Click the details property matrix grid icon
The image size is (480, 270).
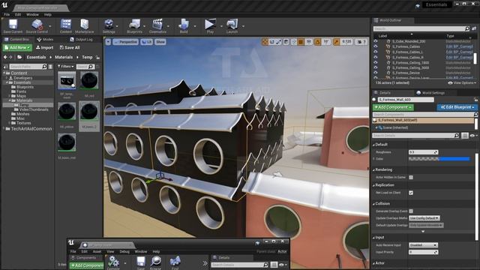tap(465, 136)
